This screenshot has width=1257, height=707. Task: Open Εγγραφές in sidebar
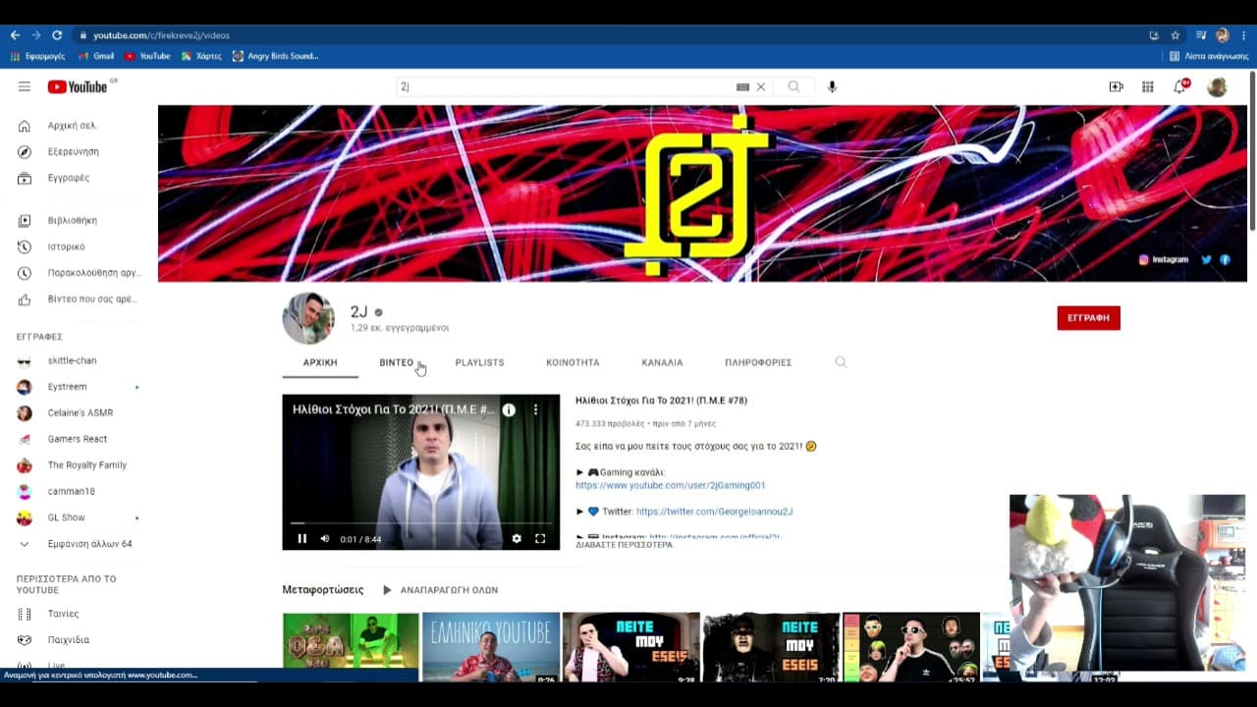pyautogui.click(x=71, y=178)
